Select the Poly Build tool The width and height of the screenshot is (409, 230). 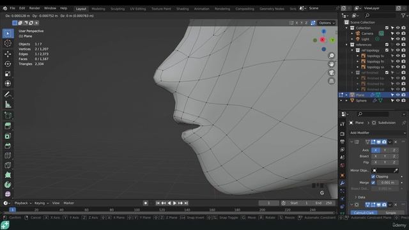(8, 175)
